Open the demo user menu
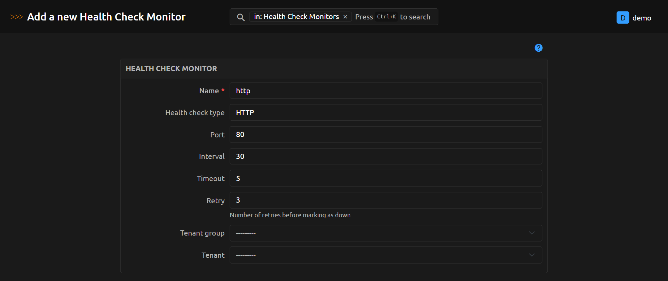 tap(642, 18)
